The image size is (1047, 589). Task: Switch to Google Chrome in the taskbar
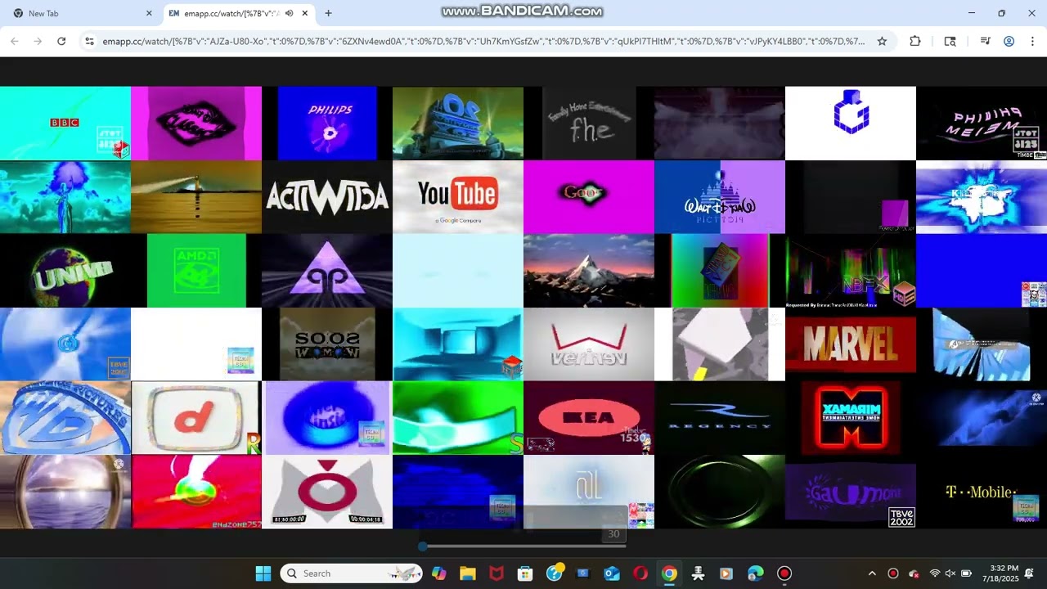pyautogui.click(x=669, y=573)
